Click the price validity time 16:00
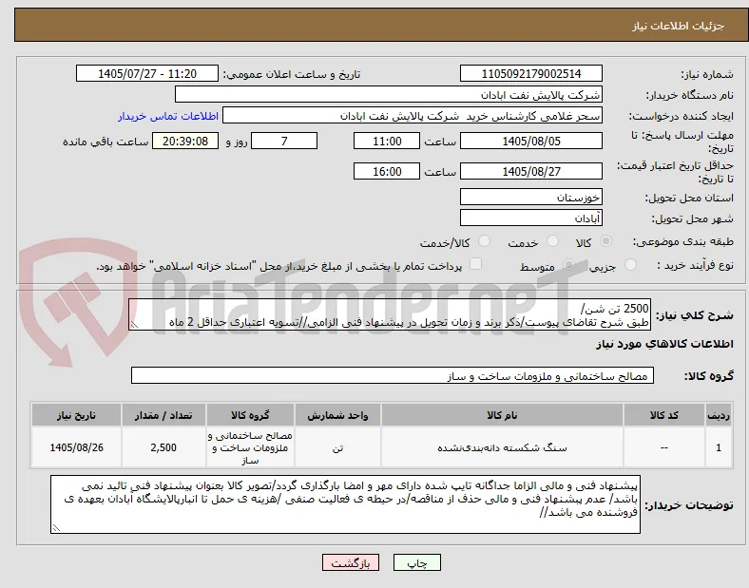This screenshot has width=749, height=588. pyautogui.click(x=387, y=171)
